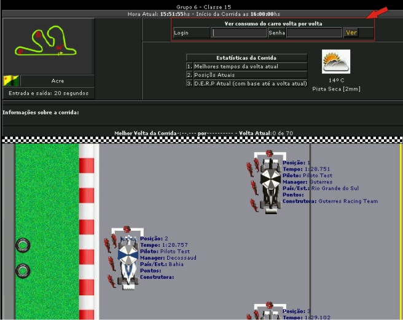Select the blue car in position 2

click(x=127, y=260)
